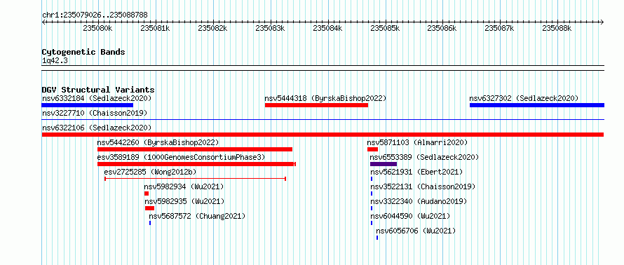
Task: Open nsv6327302 (Sedlazeck2020) label
Action: [x=524, y=98]
